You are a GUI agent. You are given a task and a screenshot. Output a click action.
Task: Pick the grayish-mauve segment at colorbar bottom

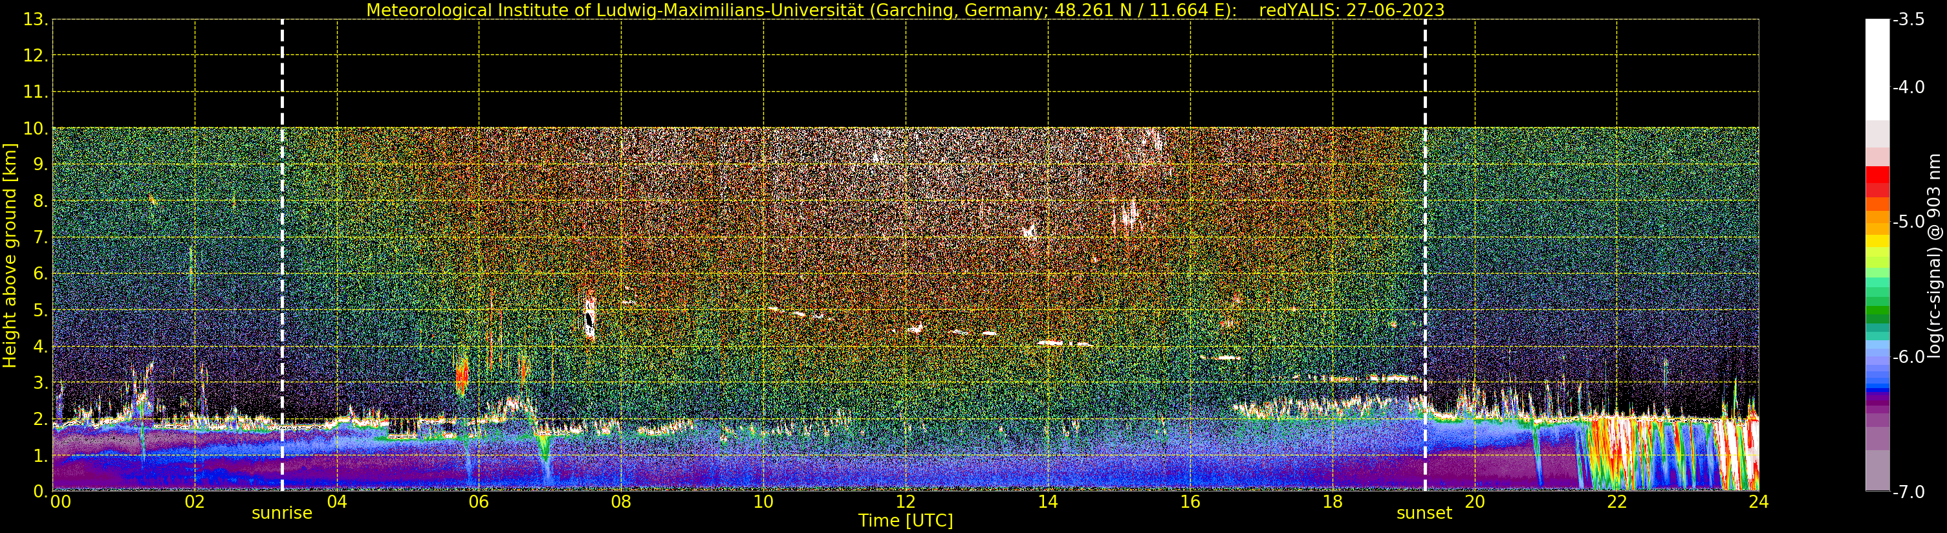pyautogui.click(x=1877, y=470)
